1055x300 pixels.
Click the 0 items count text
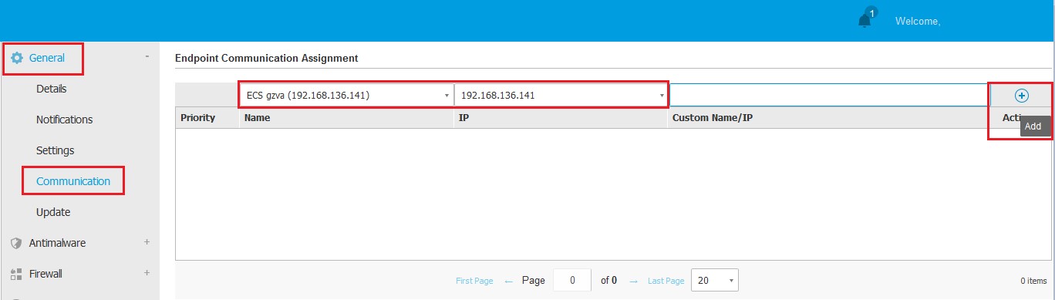[x=1033, y=281]
